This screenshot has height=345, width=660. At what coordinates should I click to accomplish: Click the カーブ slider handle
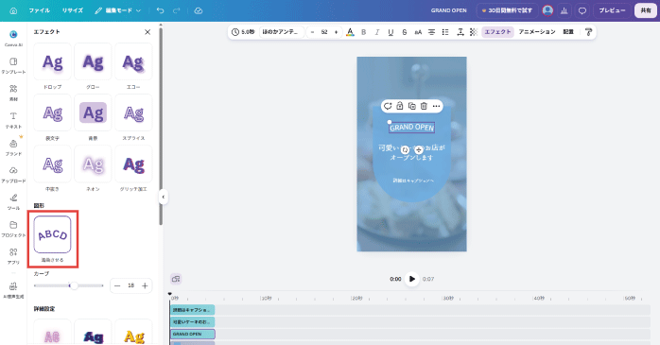73,285
